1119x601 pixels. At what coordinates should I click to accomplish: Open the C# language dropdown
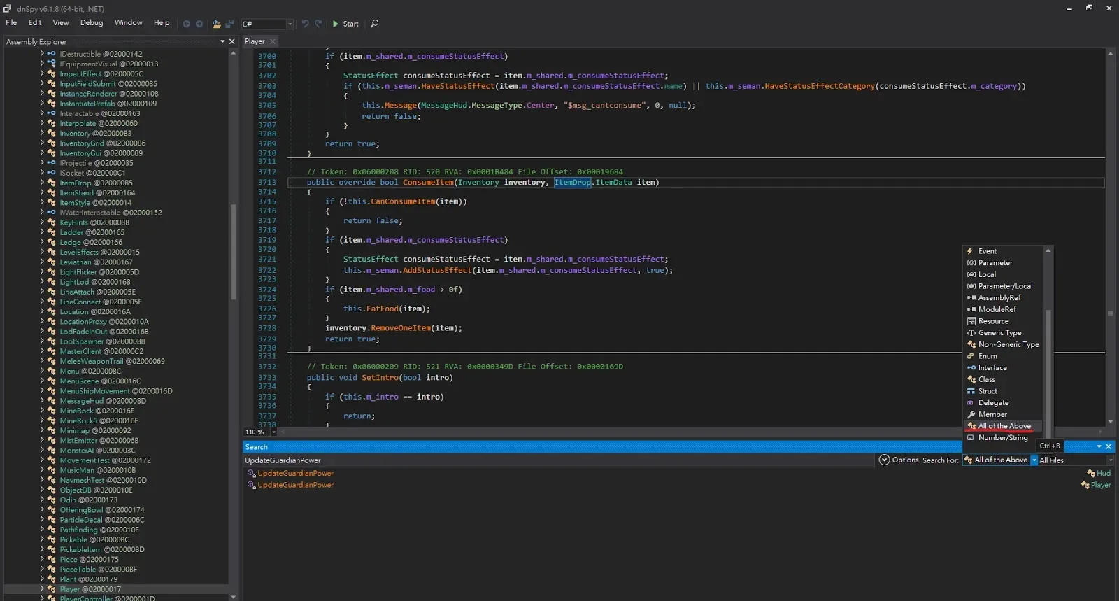pyautogui.click(x=268, y=24)
